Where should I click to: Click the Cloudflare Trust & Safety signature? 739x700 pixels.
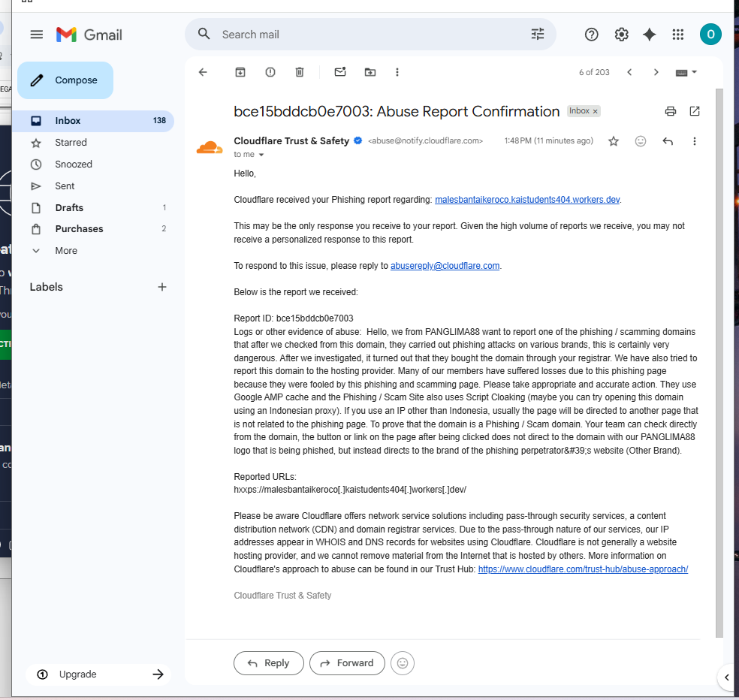coord(282,596)
